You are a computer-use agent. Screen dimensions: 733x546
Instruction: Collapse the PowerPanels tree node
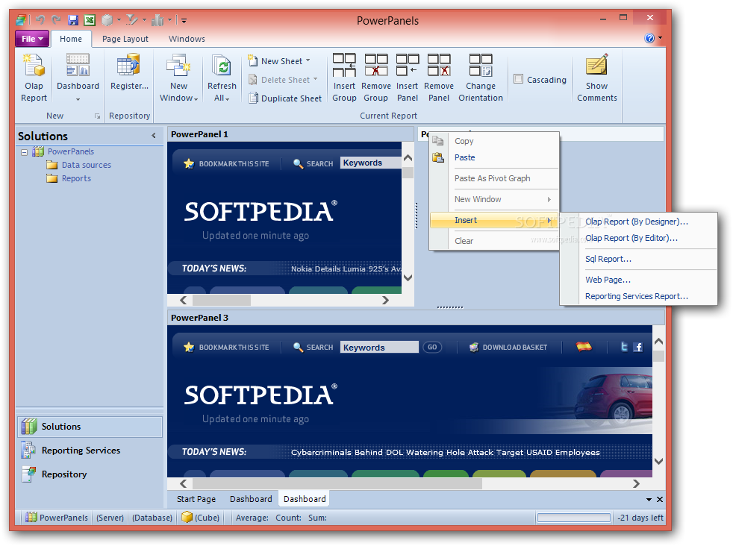click(x=24, y=152)
